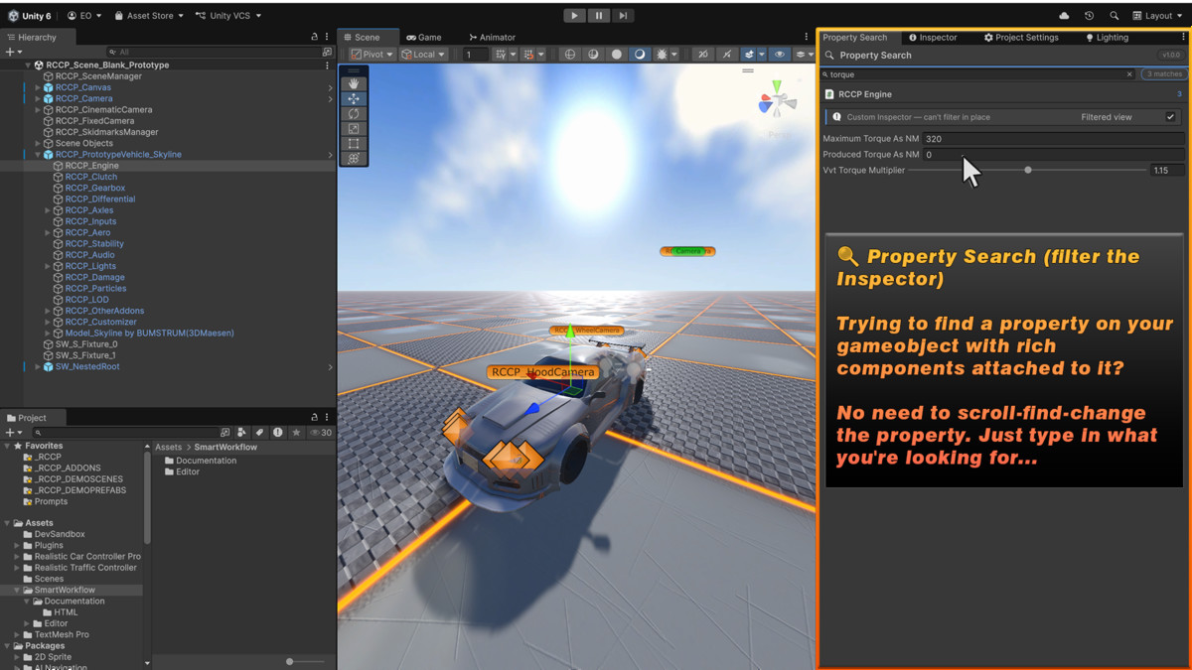The height and width of the screenshot is (670, 1192).
Task: Click the RCCP Engine script icon
Action: pyautogui.click(x=829, y=94)
